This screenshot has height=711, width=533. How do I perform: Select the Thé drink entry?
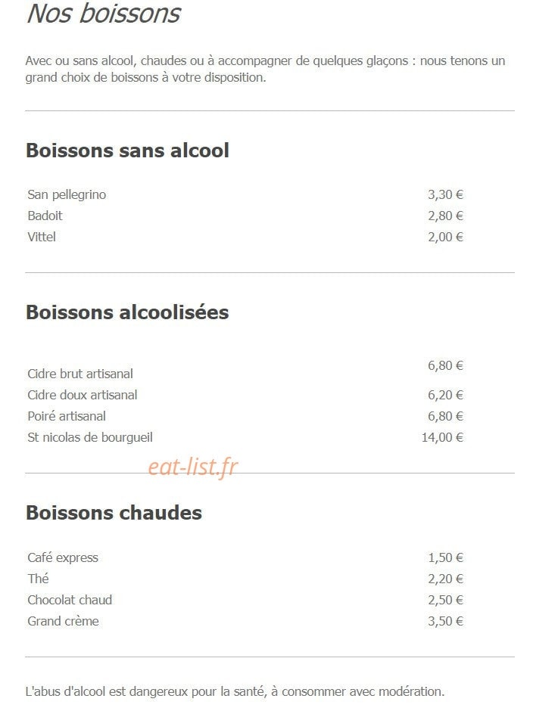point(38,579)
